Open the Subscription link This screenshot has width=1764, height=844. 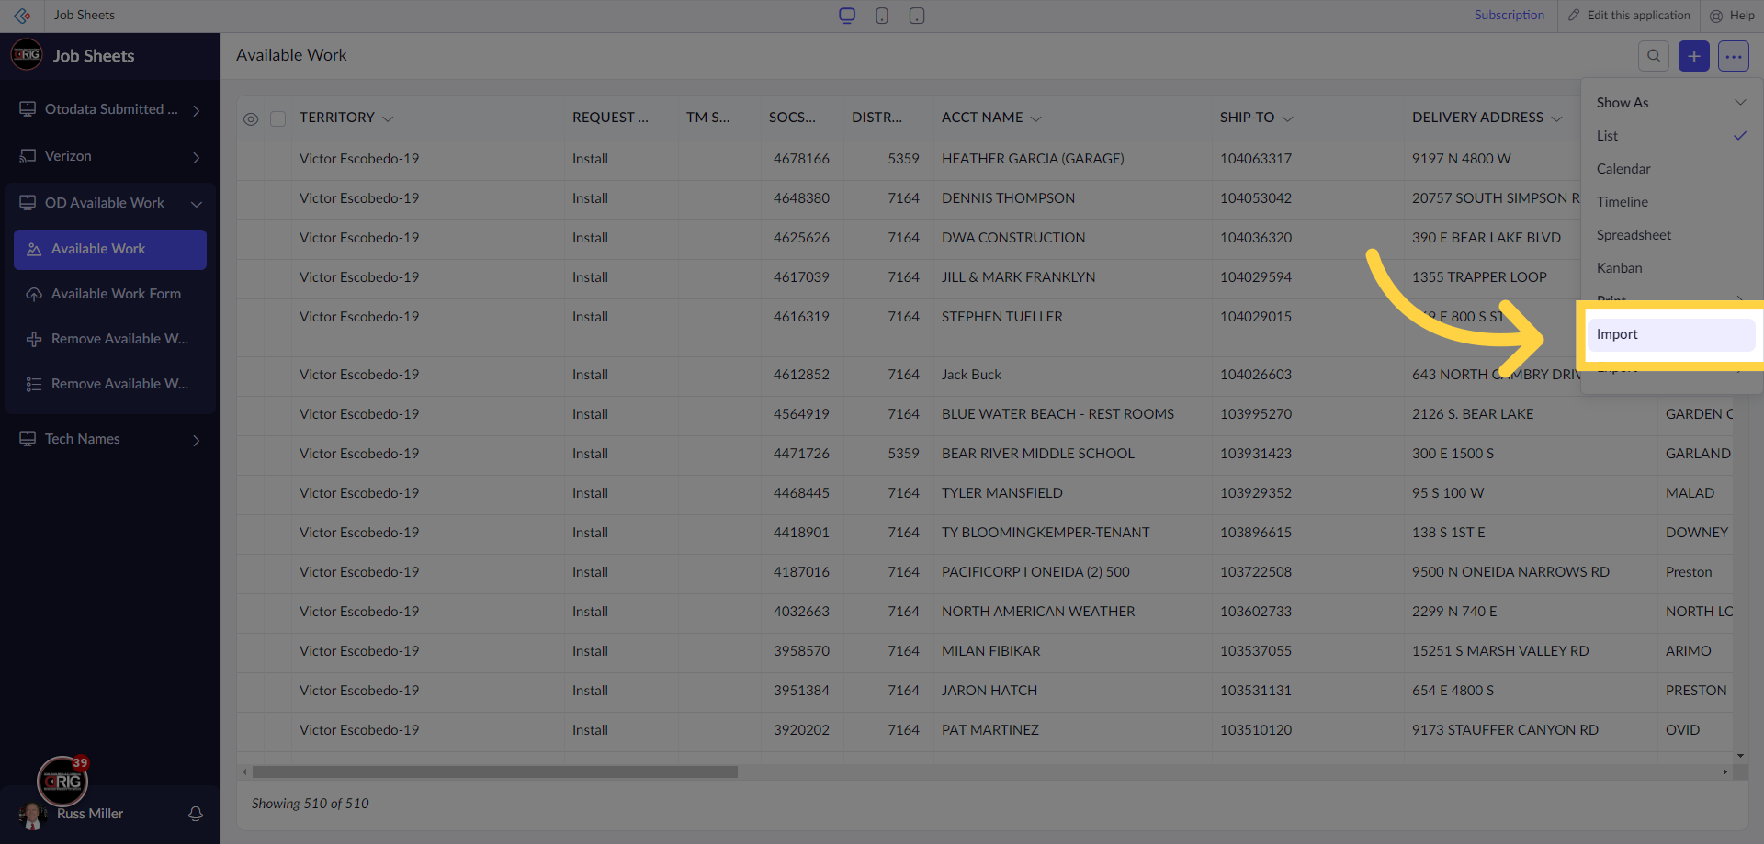(1510, 16)
